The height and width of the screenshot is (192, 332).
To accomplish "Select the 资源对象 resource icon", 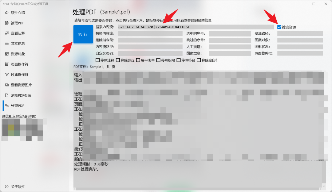I will click(x=7, y=54).
